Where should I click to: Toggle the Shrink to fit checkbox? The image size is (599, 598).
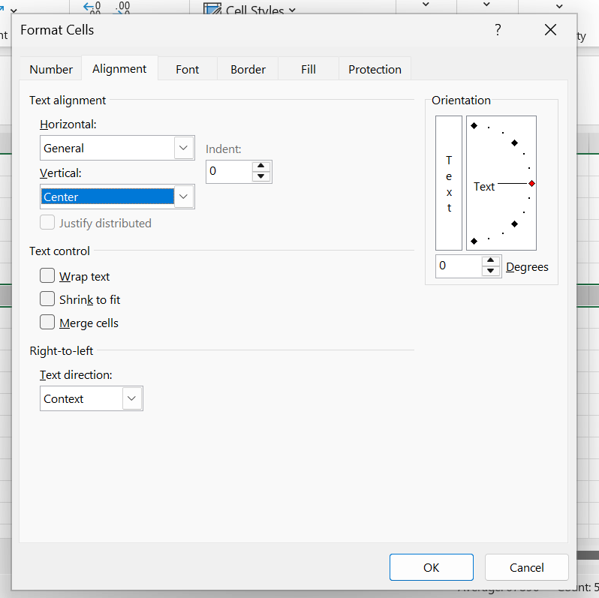click(47, 299)
